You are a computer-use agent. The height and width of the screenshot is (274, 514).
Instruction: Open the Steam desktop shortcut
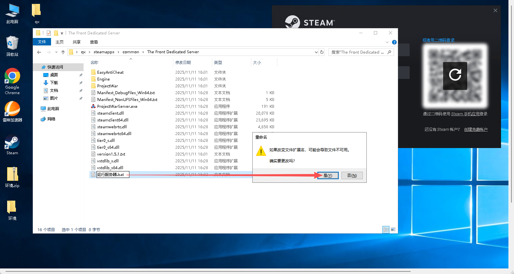(12, 143)
